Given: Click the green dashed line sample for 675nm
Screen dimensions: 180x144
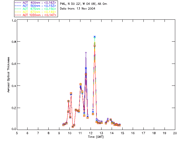Looking at the screenshot, I should click(18, 9).
